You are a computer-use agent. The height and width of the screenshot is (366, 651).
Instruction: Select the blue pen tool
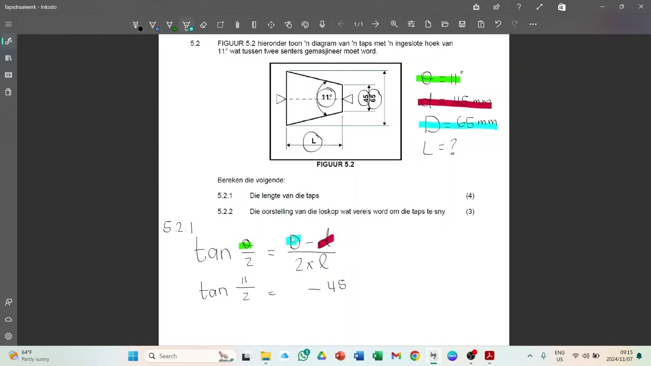pyautogui.click(x=153, y=24)
